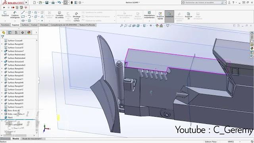The width and height of the screenshot is (254, 143).
Task: Toggle Aimantations instantanées snapping
Action: point(149,15)
